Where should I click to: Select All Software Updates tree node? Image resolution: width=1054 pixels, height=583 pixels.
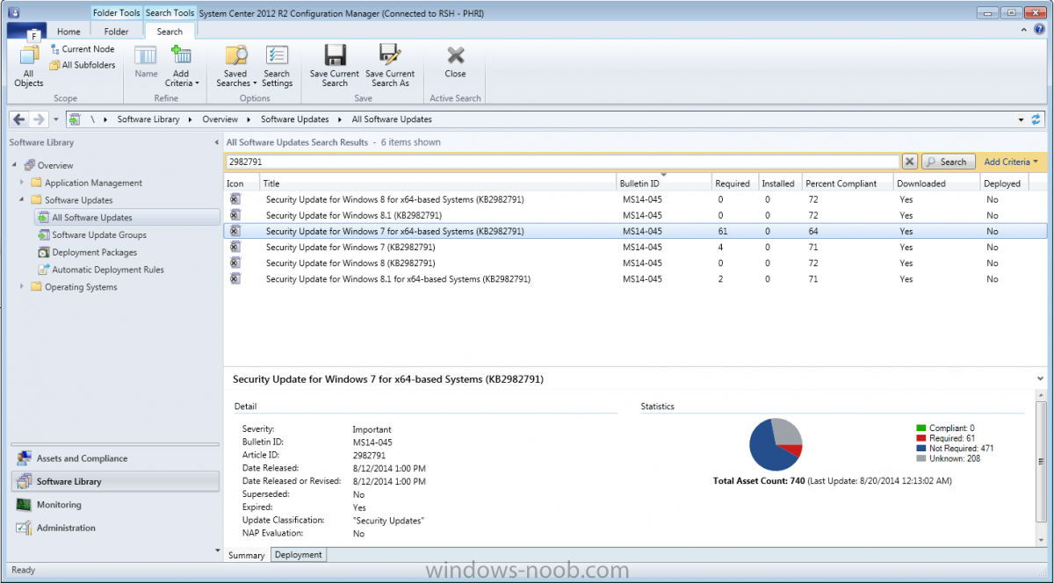(128, 218)
